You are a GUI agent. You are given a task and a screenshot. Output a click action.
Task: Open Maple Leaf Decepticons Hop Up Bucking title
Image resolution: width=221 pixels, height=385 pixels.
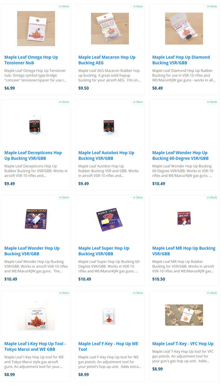[33, 156]
